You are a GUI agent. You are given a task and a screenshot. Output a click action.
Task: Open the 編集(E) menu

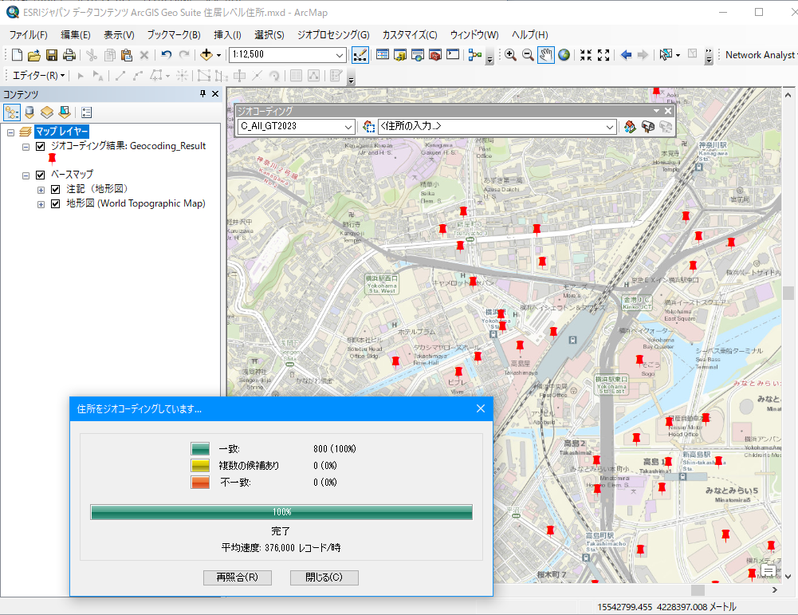[x=75, y=34]
